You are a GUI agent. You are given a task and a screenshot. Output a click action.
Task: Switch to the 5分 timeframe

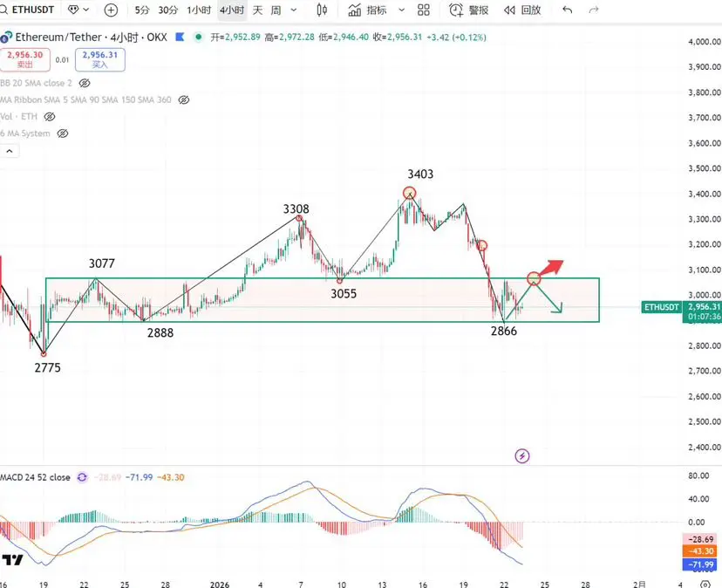point(142,10)
